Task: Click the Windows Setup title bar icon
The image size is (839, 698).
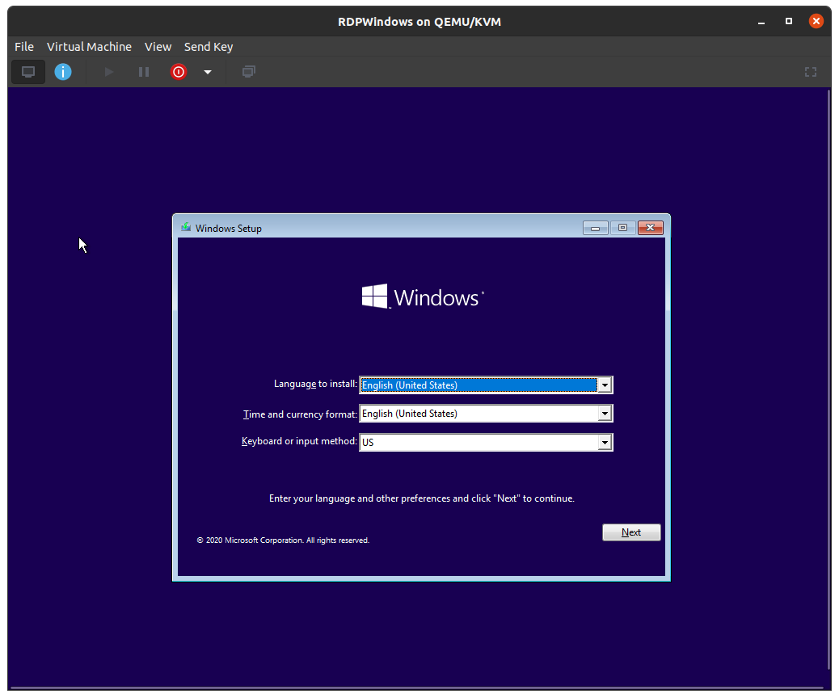Action: [187, 228]
